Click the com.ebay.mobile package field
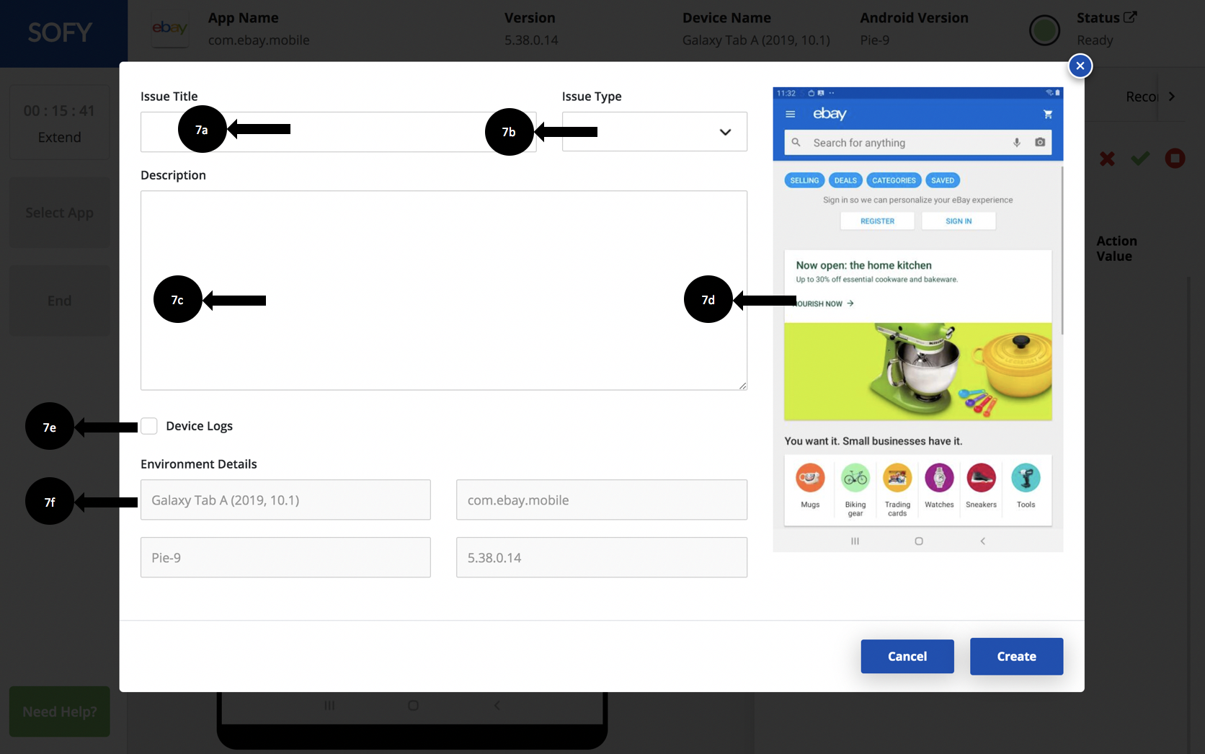This screenshot has height=754, width=1205. click(602, 500)
